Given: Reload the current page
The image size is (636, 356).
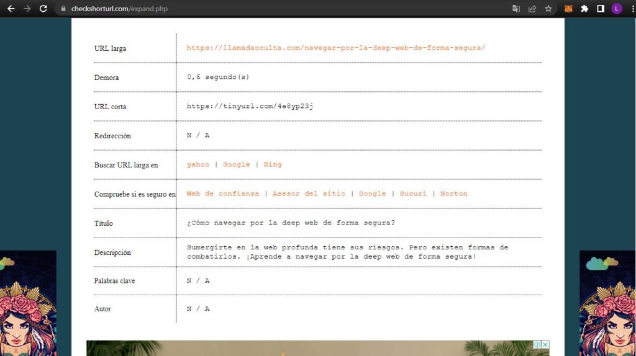Looking at the screenshot, I should tap(43, 9).
